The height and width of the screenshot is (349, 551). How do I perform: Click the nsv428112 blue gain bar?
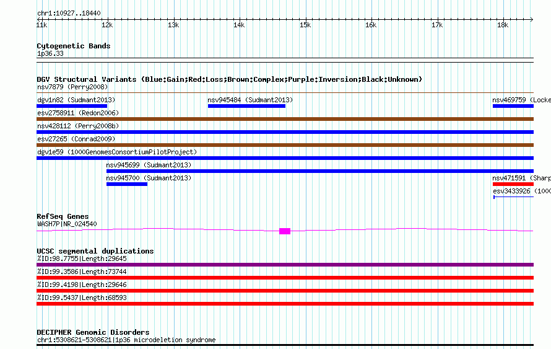pos(285,132)
